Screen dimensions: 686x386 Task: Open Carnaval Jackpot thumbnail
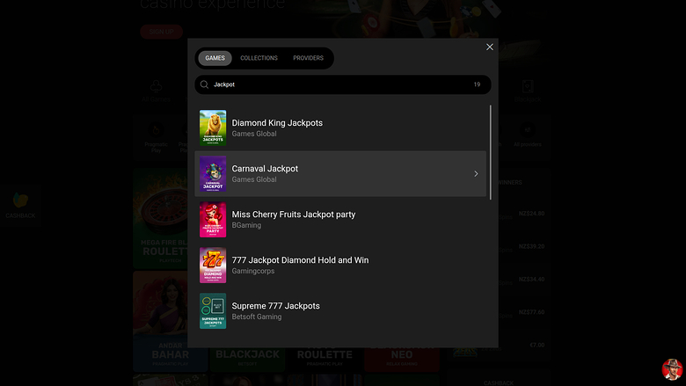(x=213, y=173)
